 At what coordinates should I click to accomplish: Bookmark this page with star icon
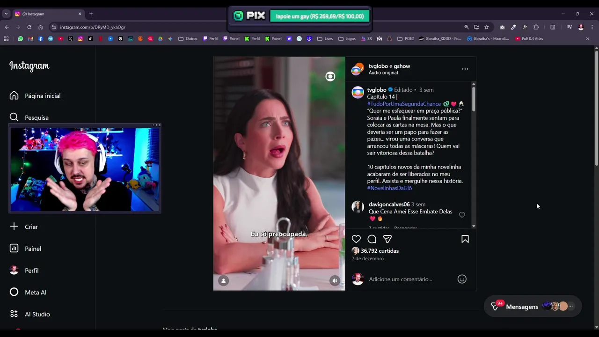487,27
